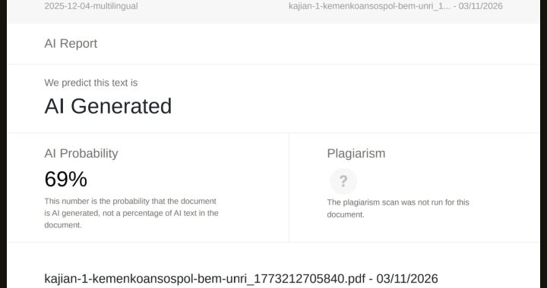Click the word "document." ending the probability note
Viewport: 547px width, 288px height.
(x=63, y=225)
